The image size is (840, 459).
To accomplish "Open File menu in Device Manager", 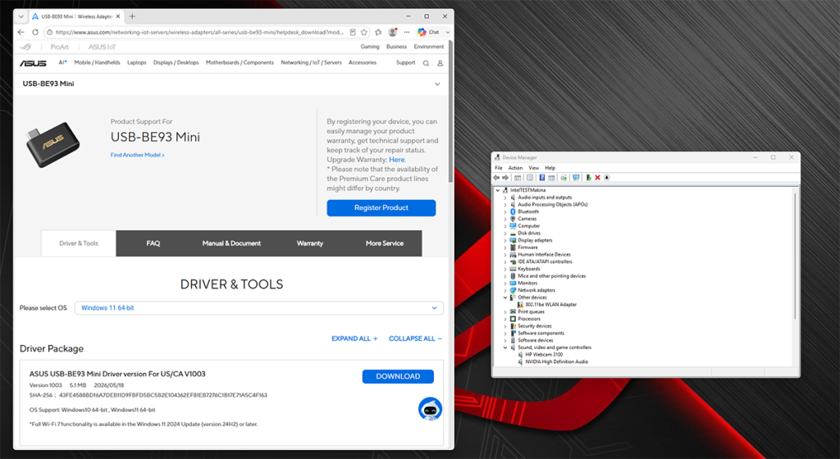I will tap(499, 168).
